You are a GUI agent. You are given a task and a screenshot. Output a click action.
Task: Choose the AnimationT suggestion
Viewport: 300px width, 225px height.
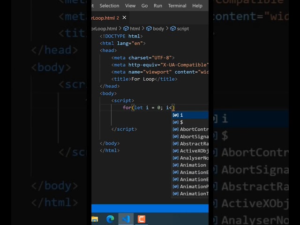(190, 194)
